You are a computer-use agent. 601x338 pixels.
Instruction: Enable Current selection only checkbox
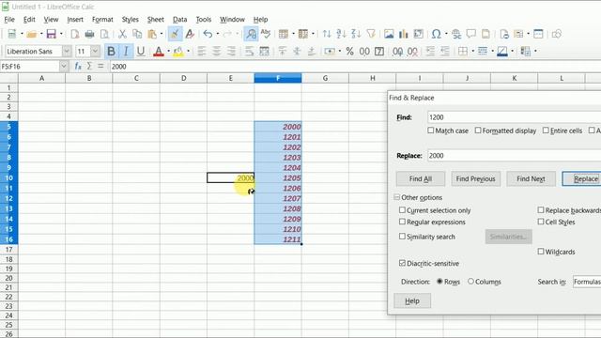point(402,210)
